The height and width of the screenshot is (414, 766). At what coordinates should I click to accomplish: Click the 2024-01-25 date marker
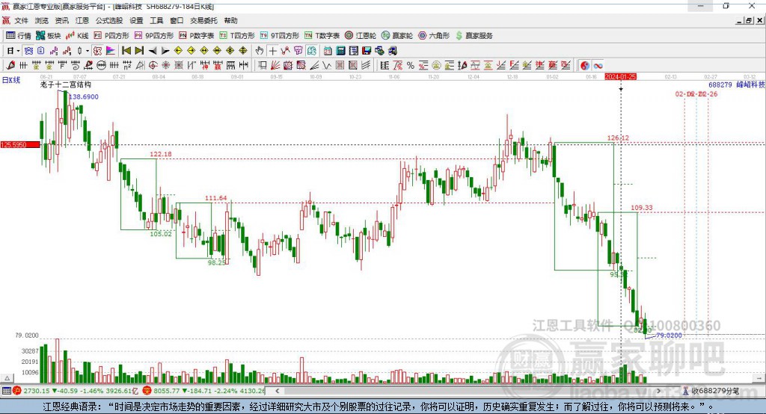click(x=620, y=77)
